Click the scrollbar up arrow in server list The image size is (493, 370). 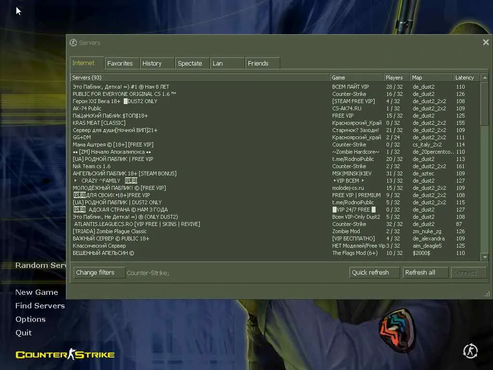pyautogui.click(x=485, y=78)
